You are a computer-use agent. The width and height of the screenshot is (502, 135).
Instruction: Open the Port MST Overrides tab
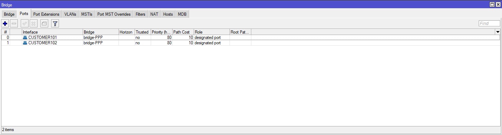pyautogui.click(x=114, y=14)
